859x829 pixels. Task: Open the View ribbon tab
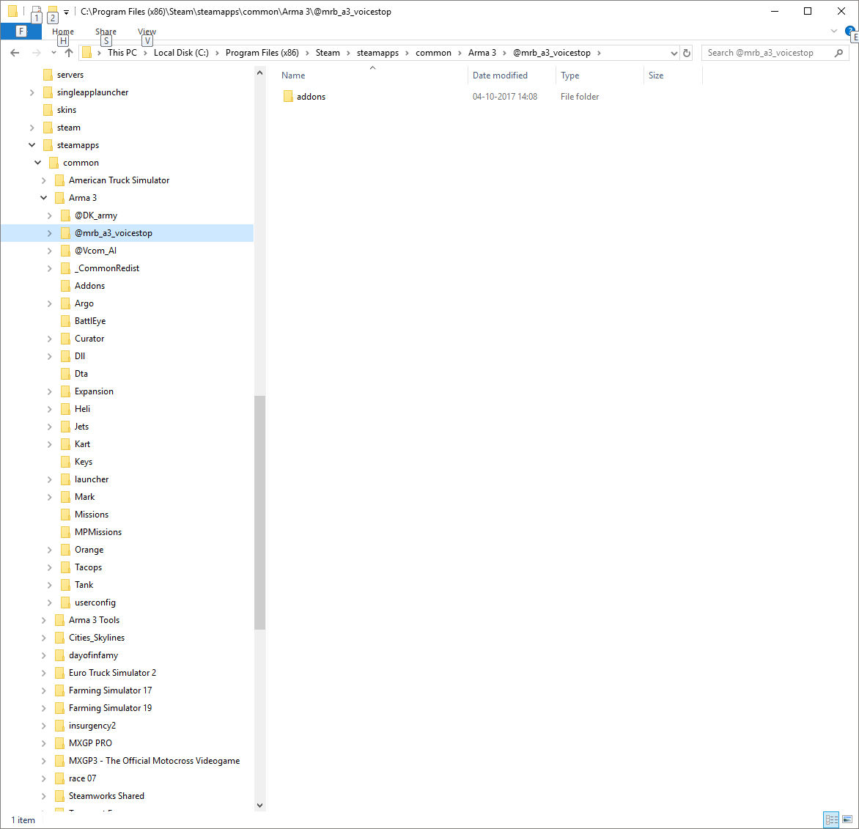coord(147,32)
